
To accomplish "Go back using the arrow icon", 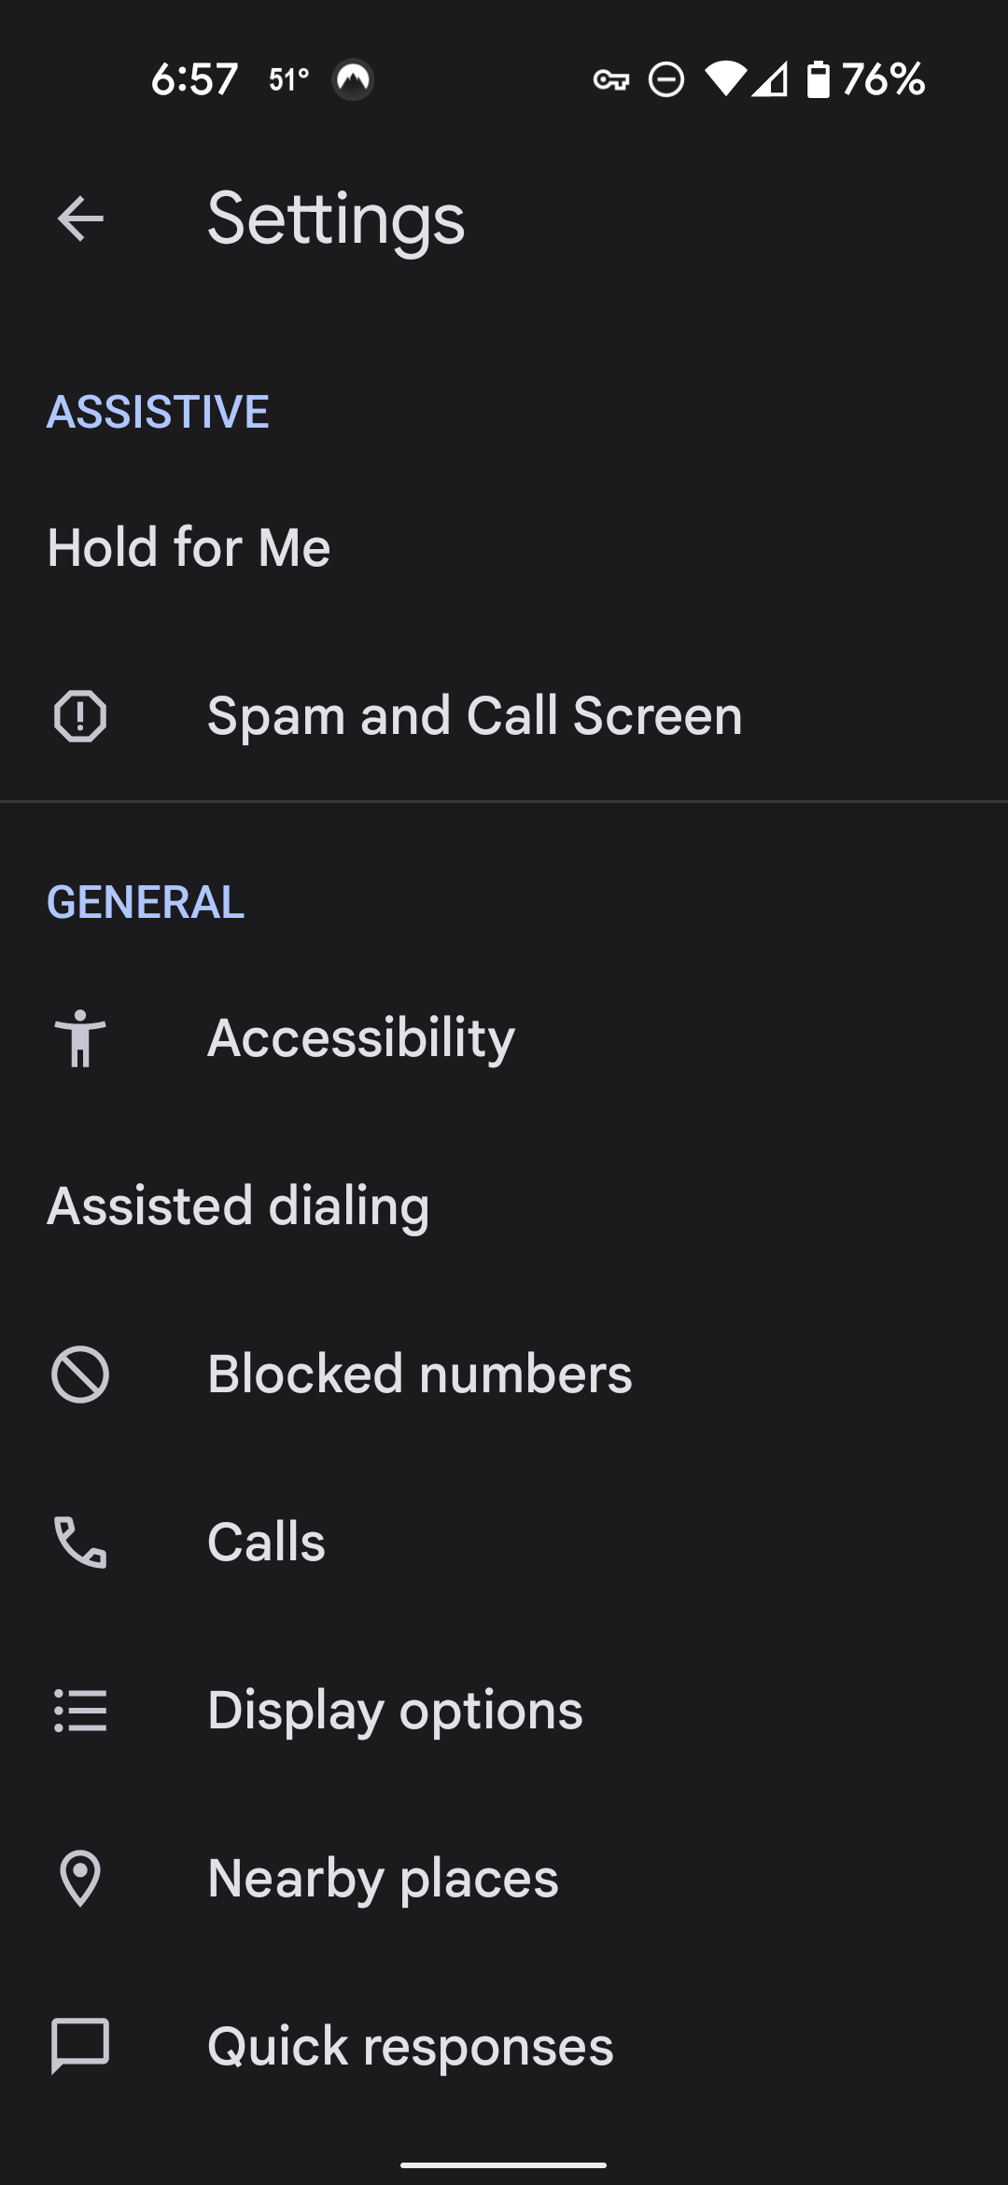I will coord(80,219).
